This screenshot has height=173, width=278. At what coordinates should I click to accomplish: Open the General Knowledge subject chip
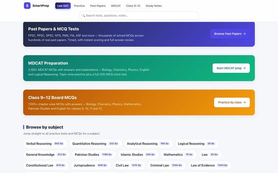(x=47, y=154)
